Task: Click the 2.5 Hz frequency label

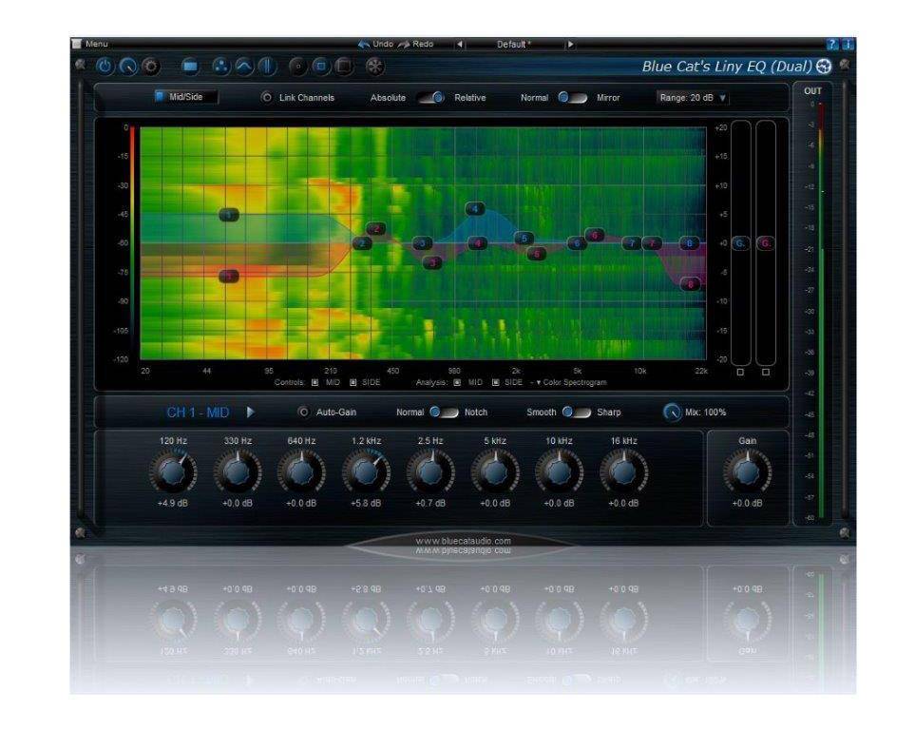Action: tap(430, 441)
